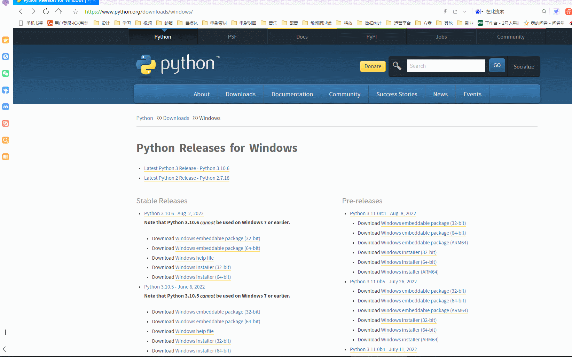Viewport: 572px width, 357px height.
Task: Click the browser address bar URL
Action: pyautogui.click(x=139, y=11)
